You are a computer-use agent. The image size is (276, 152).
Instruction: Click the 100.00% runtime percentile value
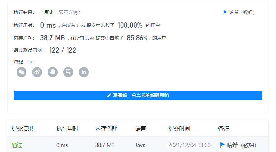(130, 25)
